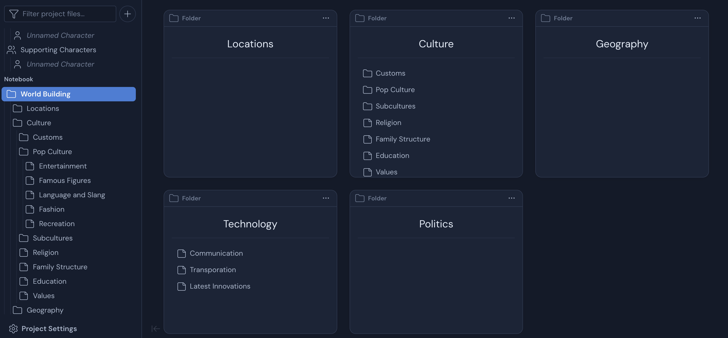Open Locations folder in sidebar tree
Screen dimensions: 728x338
coord(43,108)
